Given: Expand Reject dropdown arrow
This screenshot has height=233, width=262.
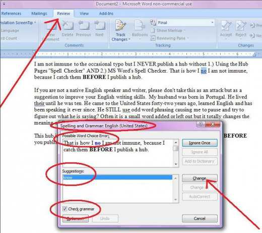Looking at the screenshot, I should point(241,39).
